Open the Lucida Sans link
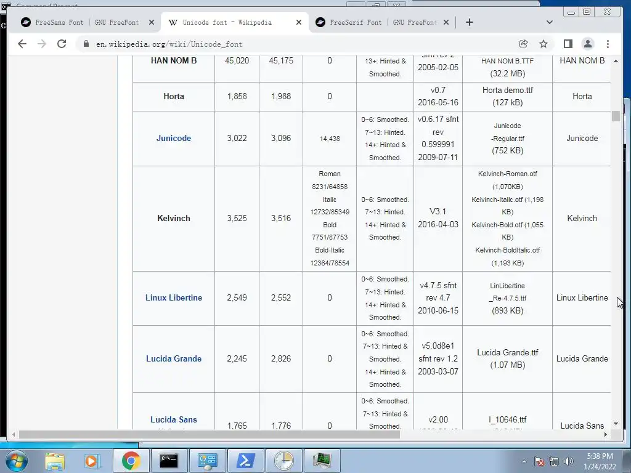 173,420
